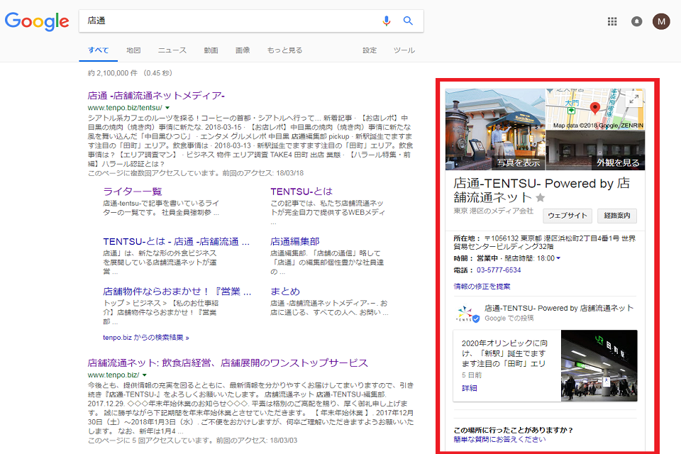Expand arrow next to www.tenpo.biz/tentsu/
681x454 pixels.
point(167,108)
